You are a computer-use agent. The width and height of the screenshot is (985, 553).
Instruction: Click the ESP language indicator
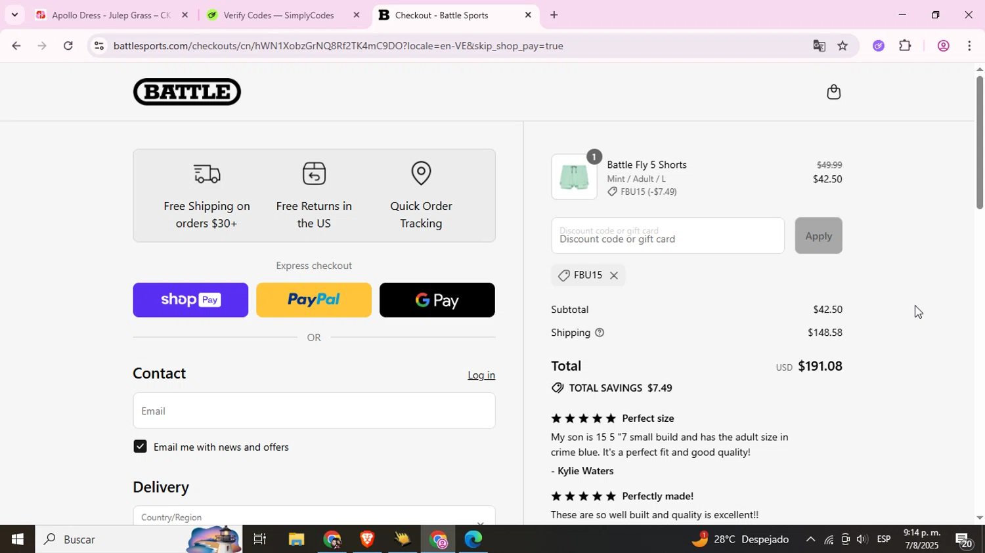[884, 539]
